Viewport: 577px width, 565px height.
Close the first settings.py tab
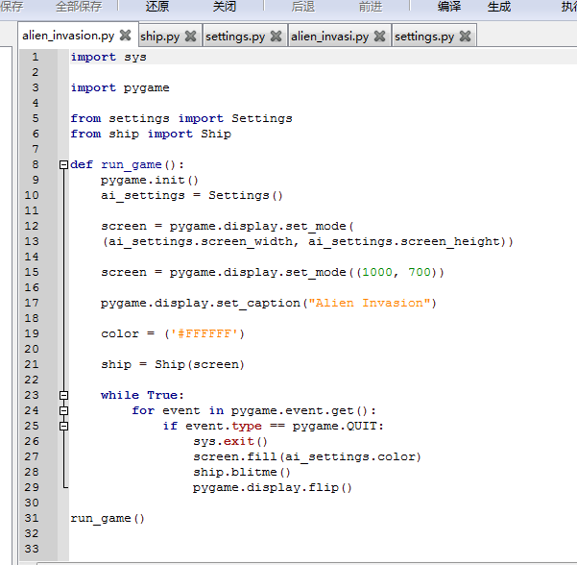pos(276,37)
